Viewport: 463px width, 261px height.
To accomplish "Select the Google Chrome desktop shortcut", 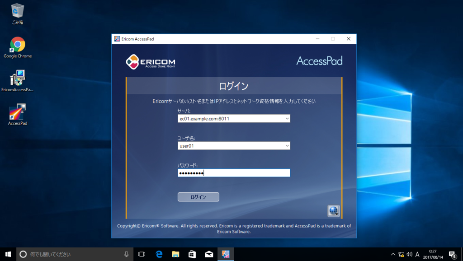I will 18,47.
